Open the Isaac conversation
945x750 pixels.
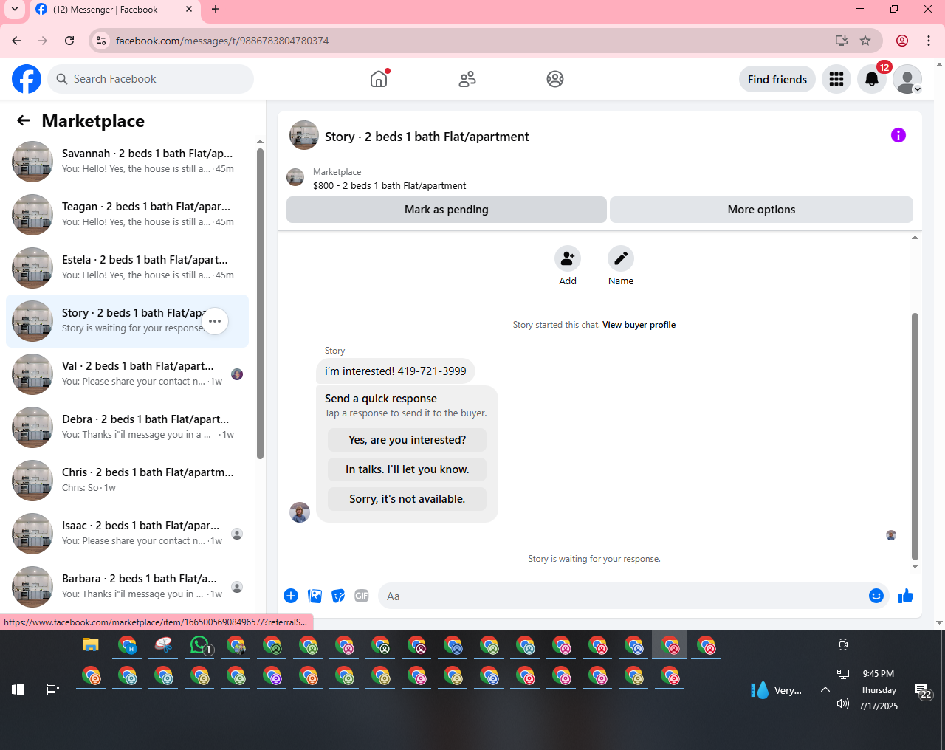[127, 534]
